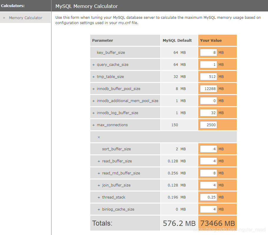Click the join_buffer_size parameter label
Screen dimensions: 268x235
coord(116,185)
